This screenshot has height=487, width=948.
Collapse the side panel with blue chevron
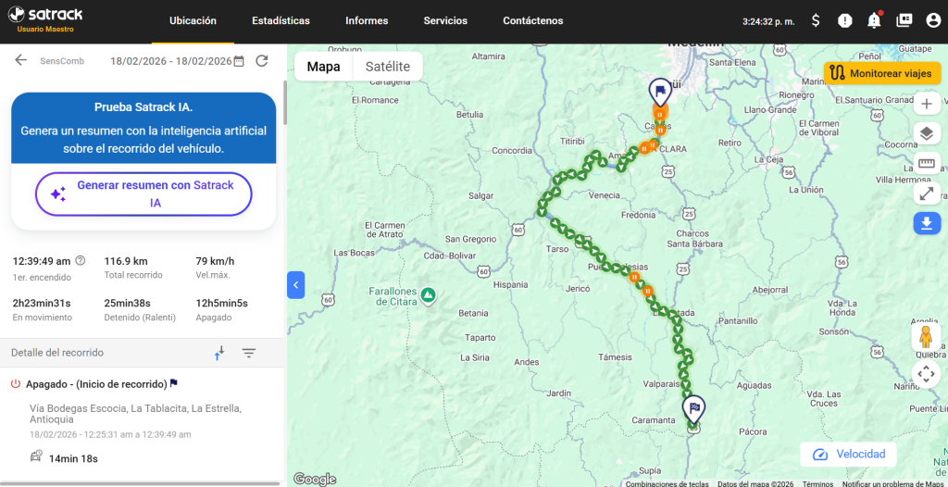[295, 285]
